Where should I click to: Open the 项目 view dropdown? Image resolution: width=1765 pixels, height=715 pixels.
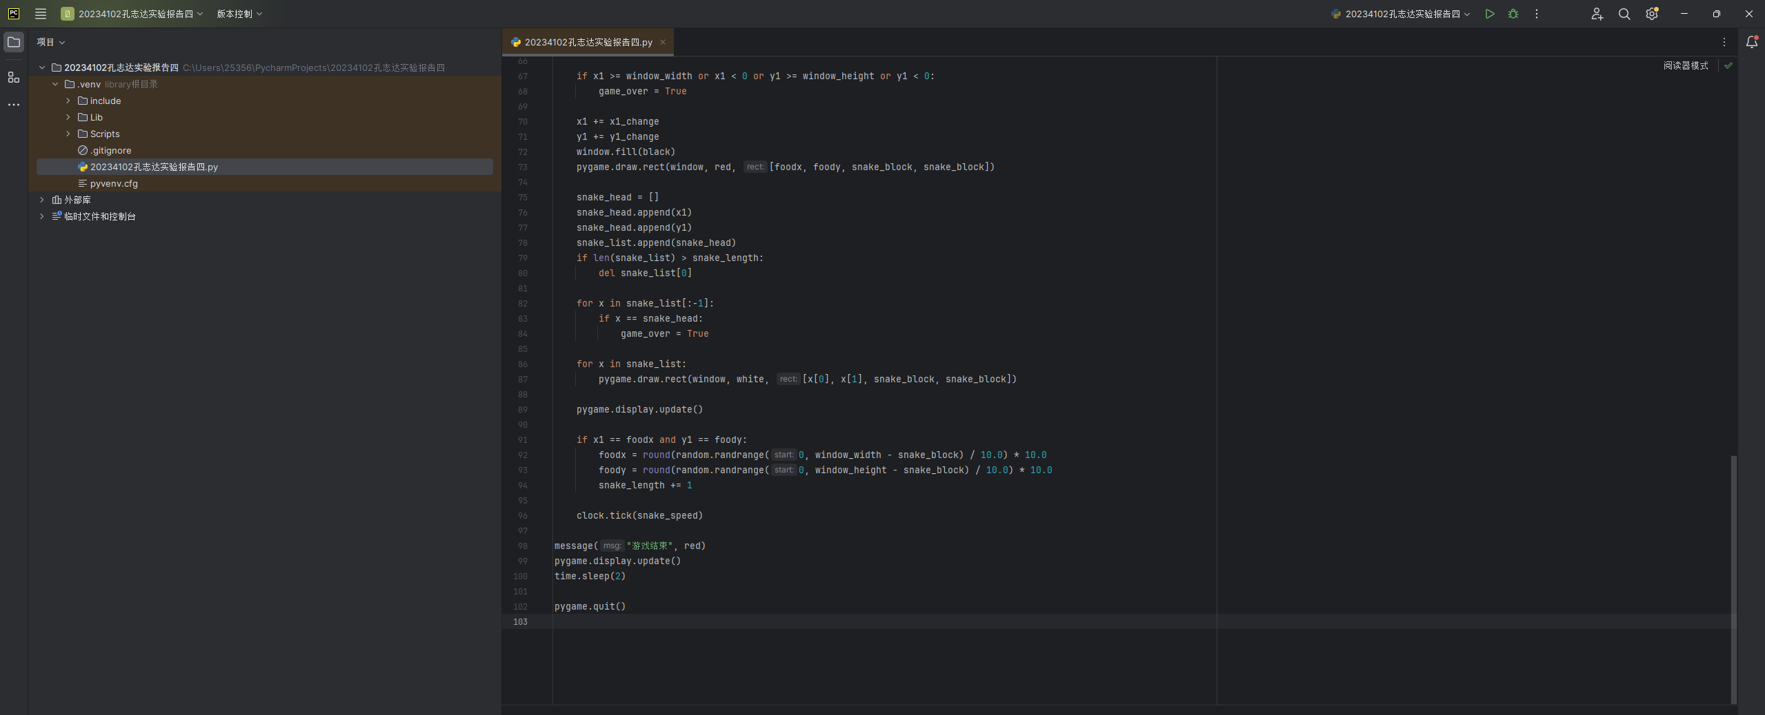50,42
